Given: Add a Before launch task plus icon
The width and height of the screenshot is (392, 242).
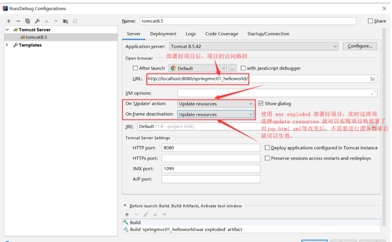Looking at the screenshot, I should [x=127, y=214].
